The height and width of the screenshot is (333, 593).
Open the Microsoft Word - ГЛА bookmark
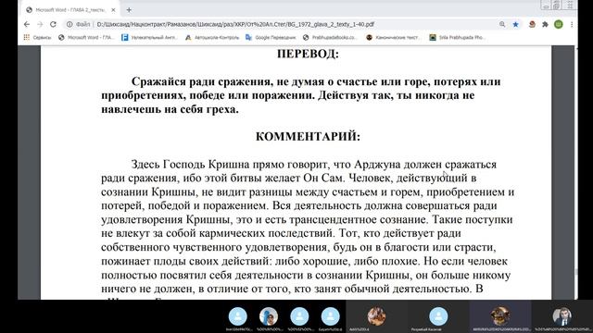pos(86,37)
